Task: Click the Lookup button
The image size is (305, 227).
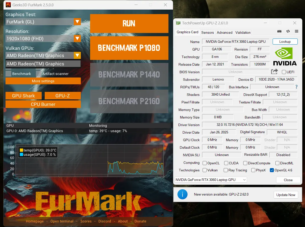Action: (285, 42)
